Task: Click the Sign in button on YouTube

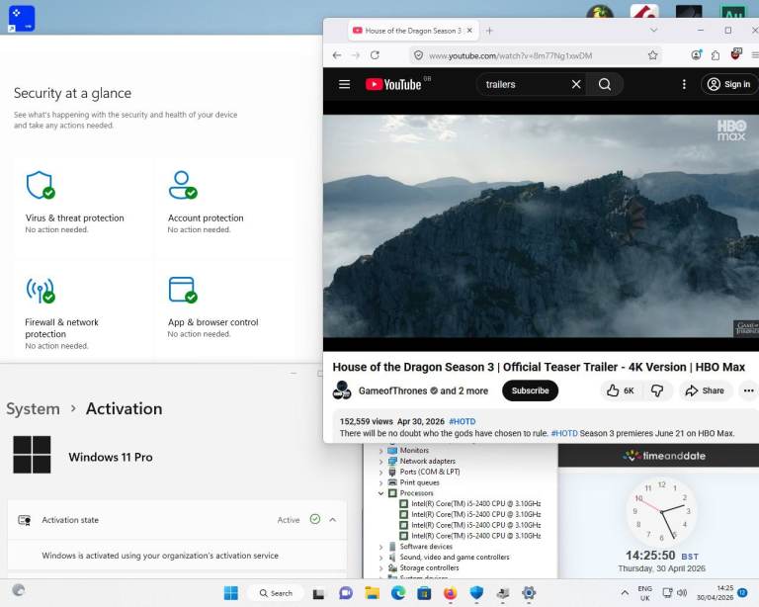Action: (x=727, y=84)
